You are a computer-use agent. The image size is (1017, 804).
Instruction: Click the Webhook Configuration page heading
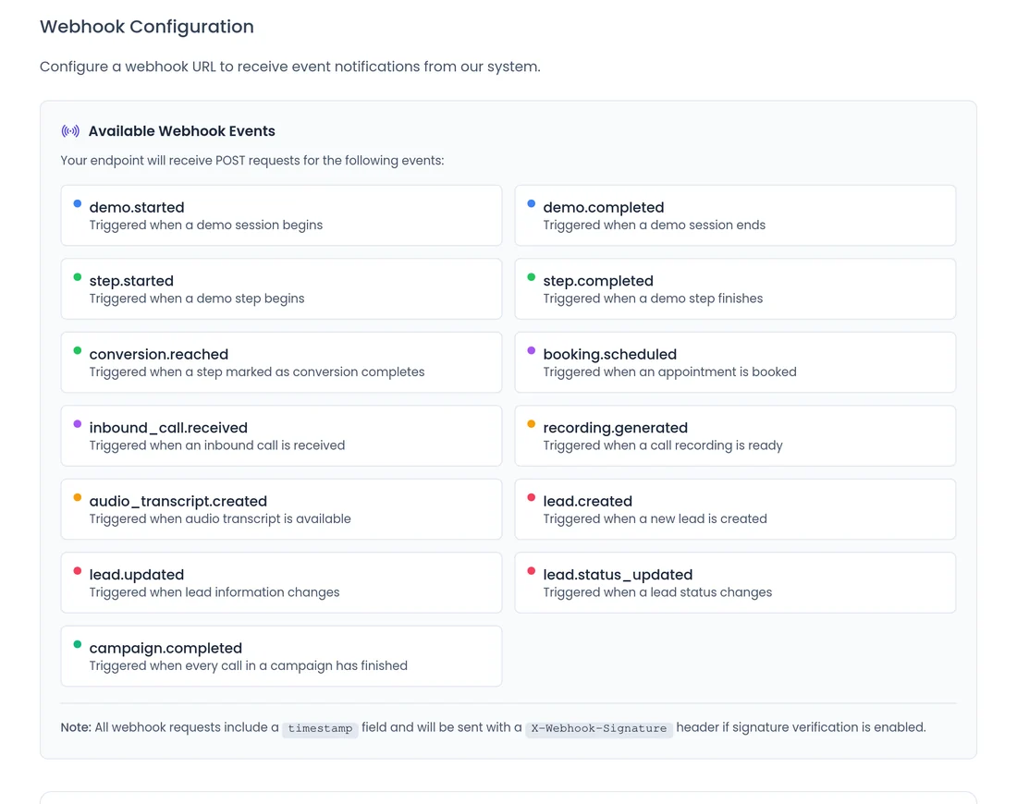coord(147,27)
